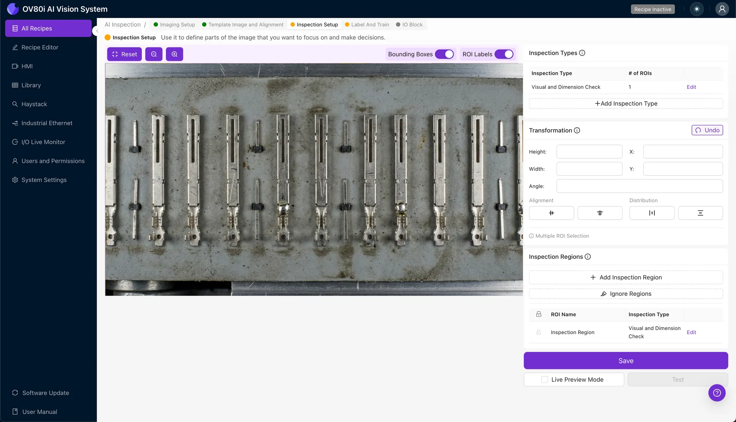
Task: Click the Inspection Types info icon
Action: (x=582, y=53)
